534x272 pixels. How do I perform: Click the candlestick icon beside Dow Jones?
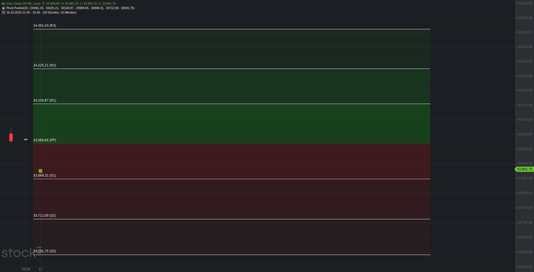[3, 4]
